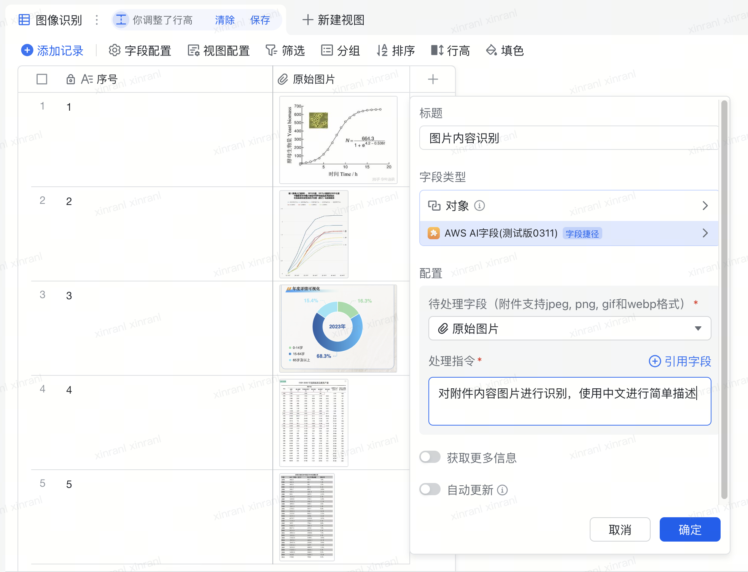Screen dimensions: 748x572
Task: Click 清除 to discard row height change
Action: (225, 20)
